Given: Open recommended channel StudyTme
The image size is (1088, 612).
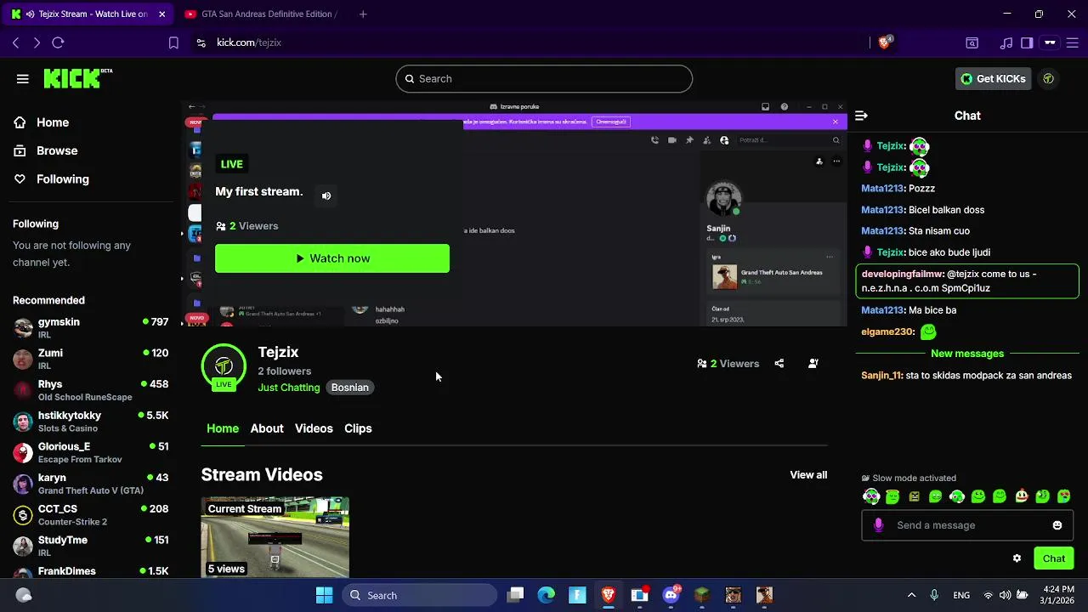Looking at the screenshot, I should pyautogui.click(x=91, y=546).
